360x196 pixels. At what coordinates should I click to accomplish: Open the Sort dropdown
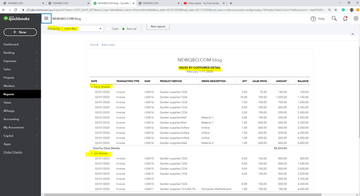94,45
